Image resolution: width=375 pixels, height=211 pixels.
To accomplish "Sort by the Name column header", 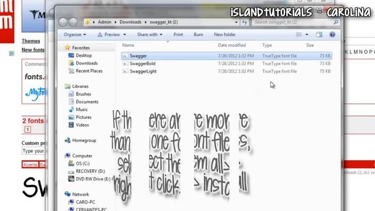I will (128, 45).
